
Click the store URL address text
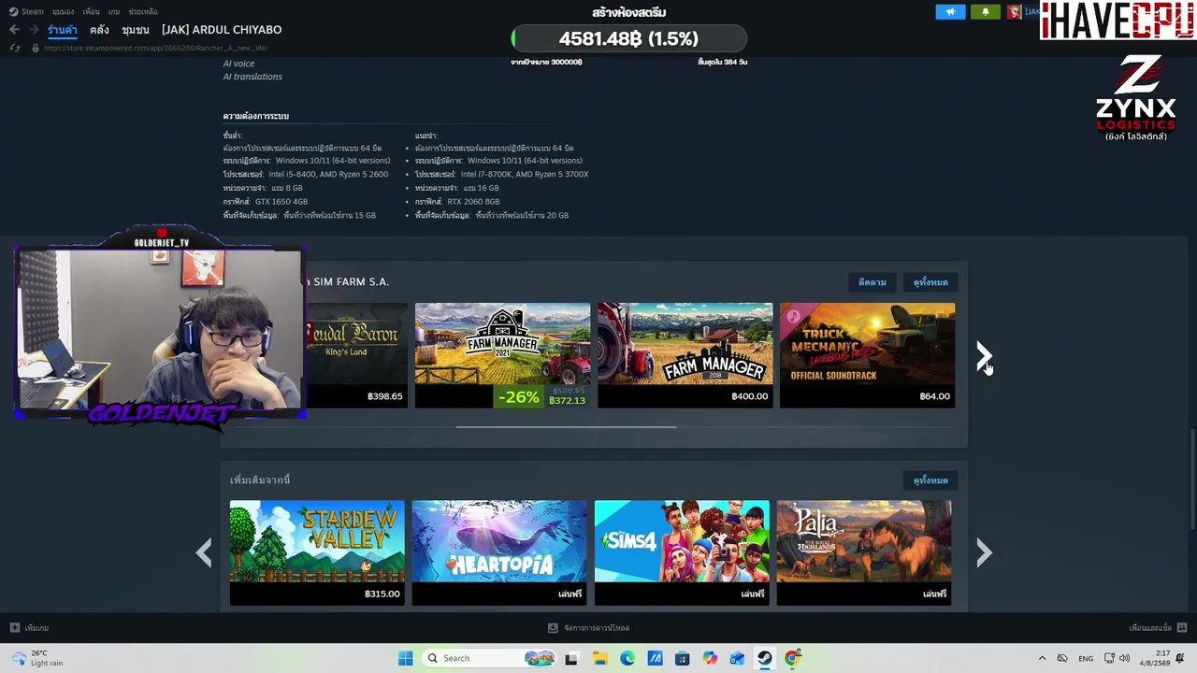pos(155,48)
